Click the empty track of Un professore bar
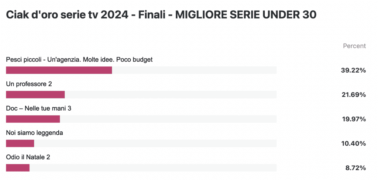 click(171, 94)
